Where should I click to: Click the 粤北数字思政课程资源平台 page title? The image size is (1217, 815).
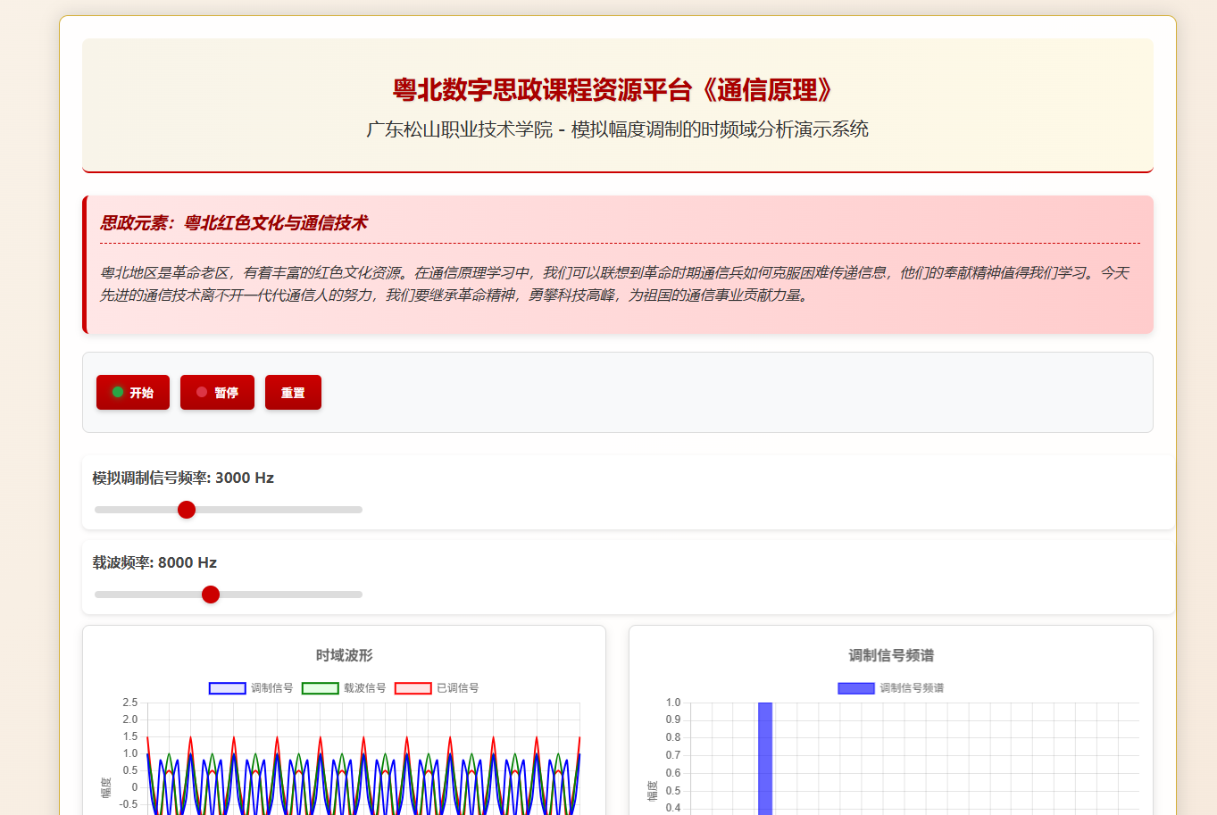(x=617, y=90)
